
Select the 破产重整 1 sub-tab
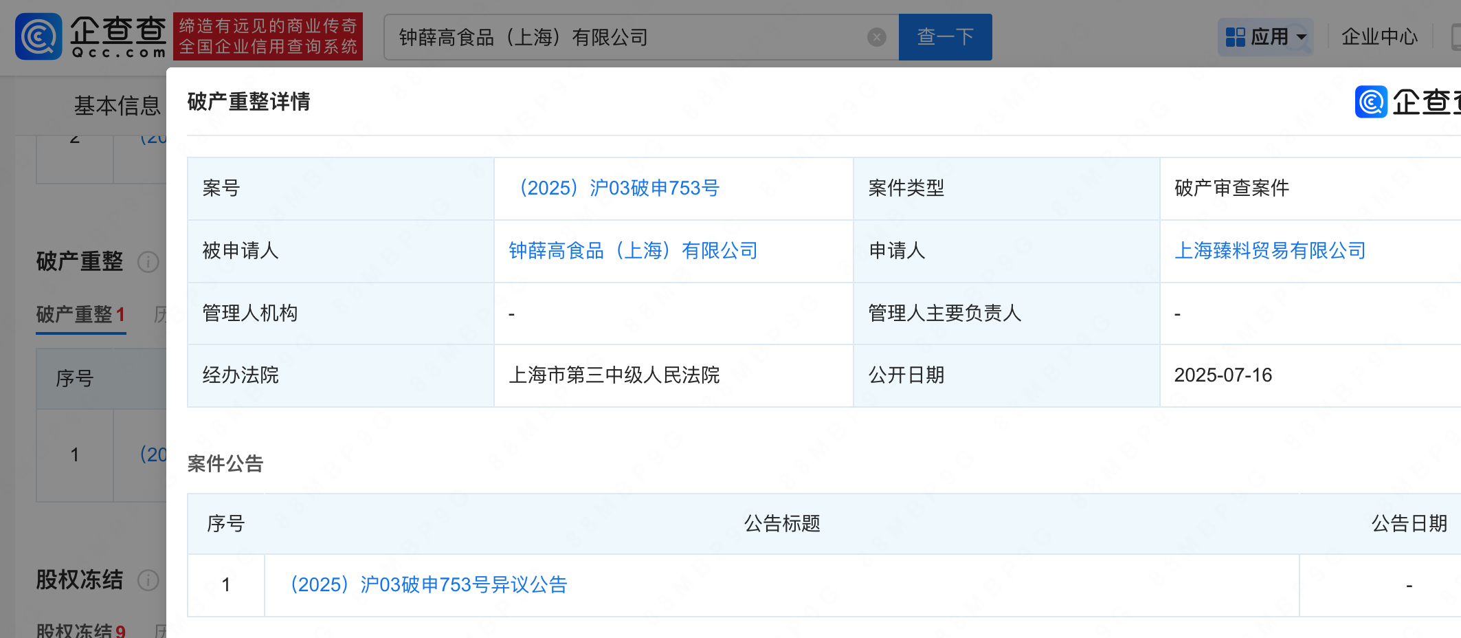(80, 315)
